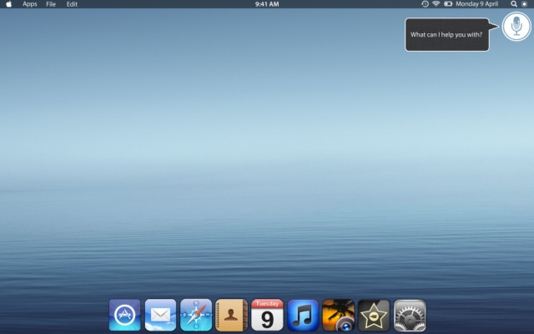The height and width of the screenshot is (334, 534).
Task: Launch the Mail app in the dock
Action: point(160,316)
